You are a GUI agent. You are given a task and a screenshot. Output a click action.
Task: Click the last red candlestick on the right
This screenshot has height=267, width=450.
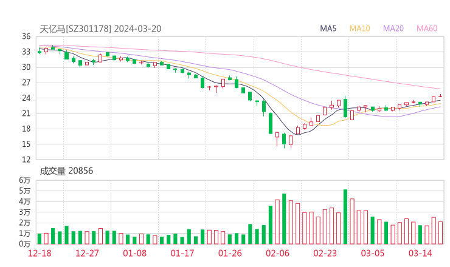click(x=440, y=96)
